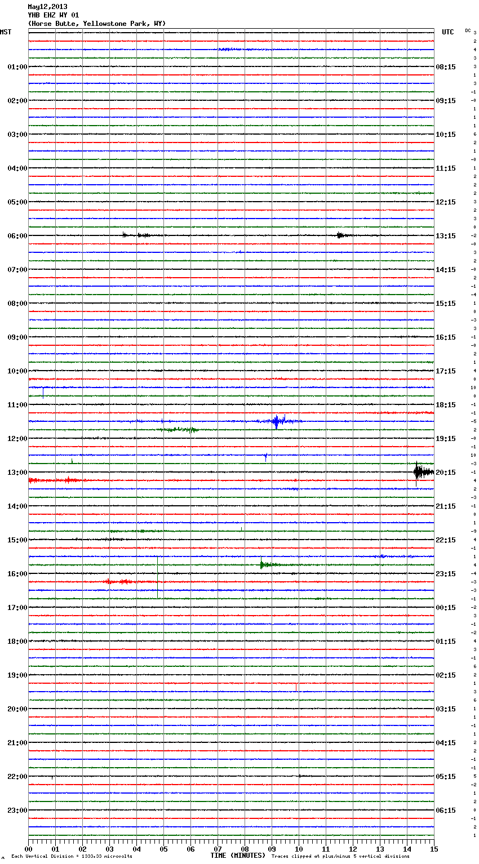The image size is (479, 864).
Task: Click the bottom-axis minute label "07"
Action: pyautogui.click(x=218, y=849)
